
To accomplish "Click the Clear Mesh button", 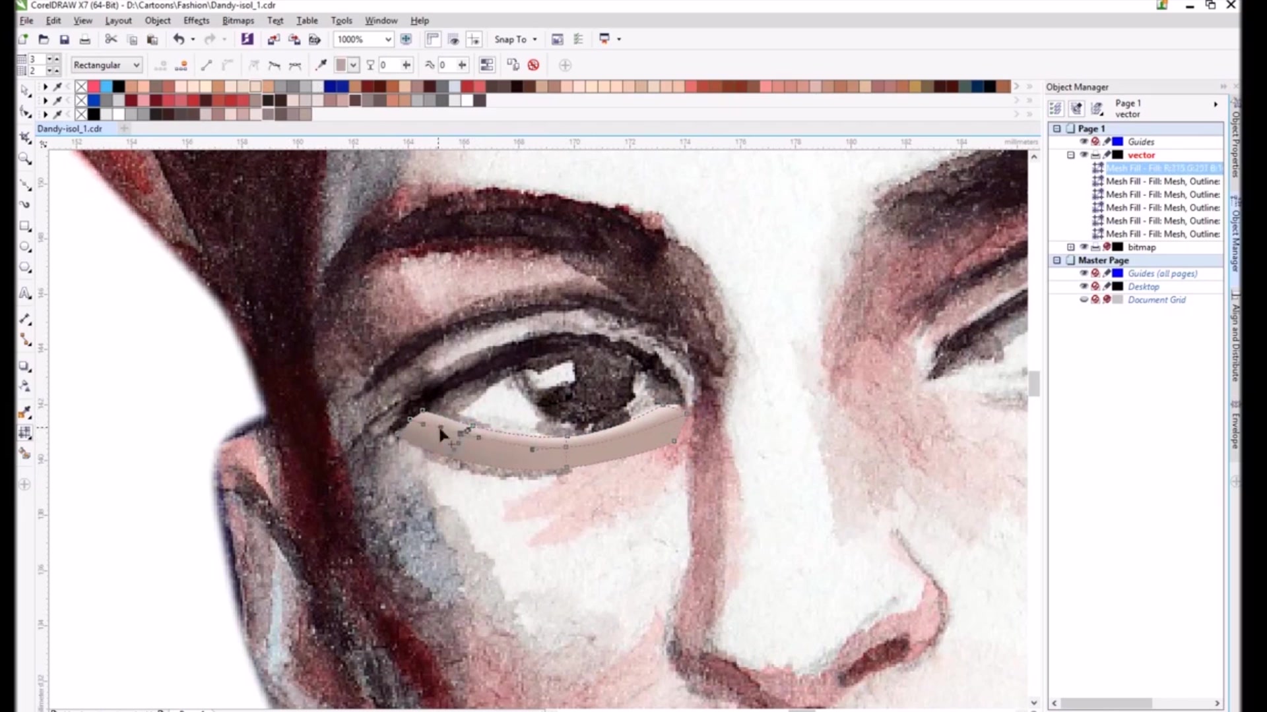I will click(533, 65).
